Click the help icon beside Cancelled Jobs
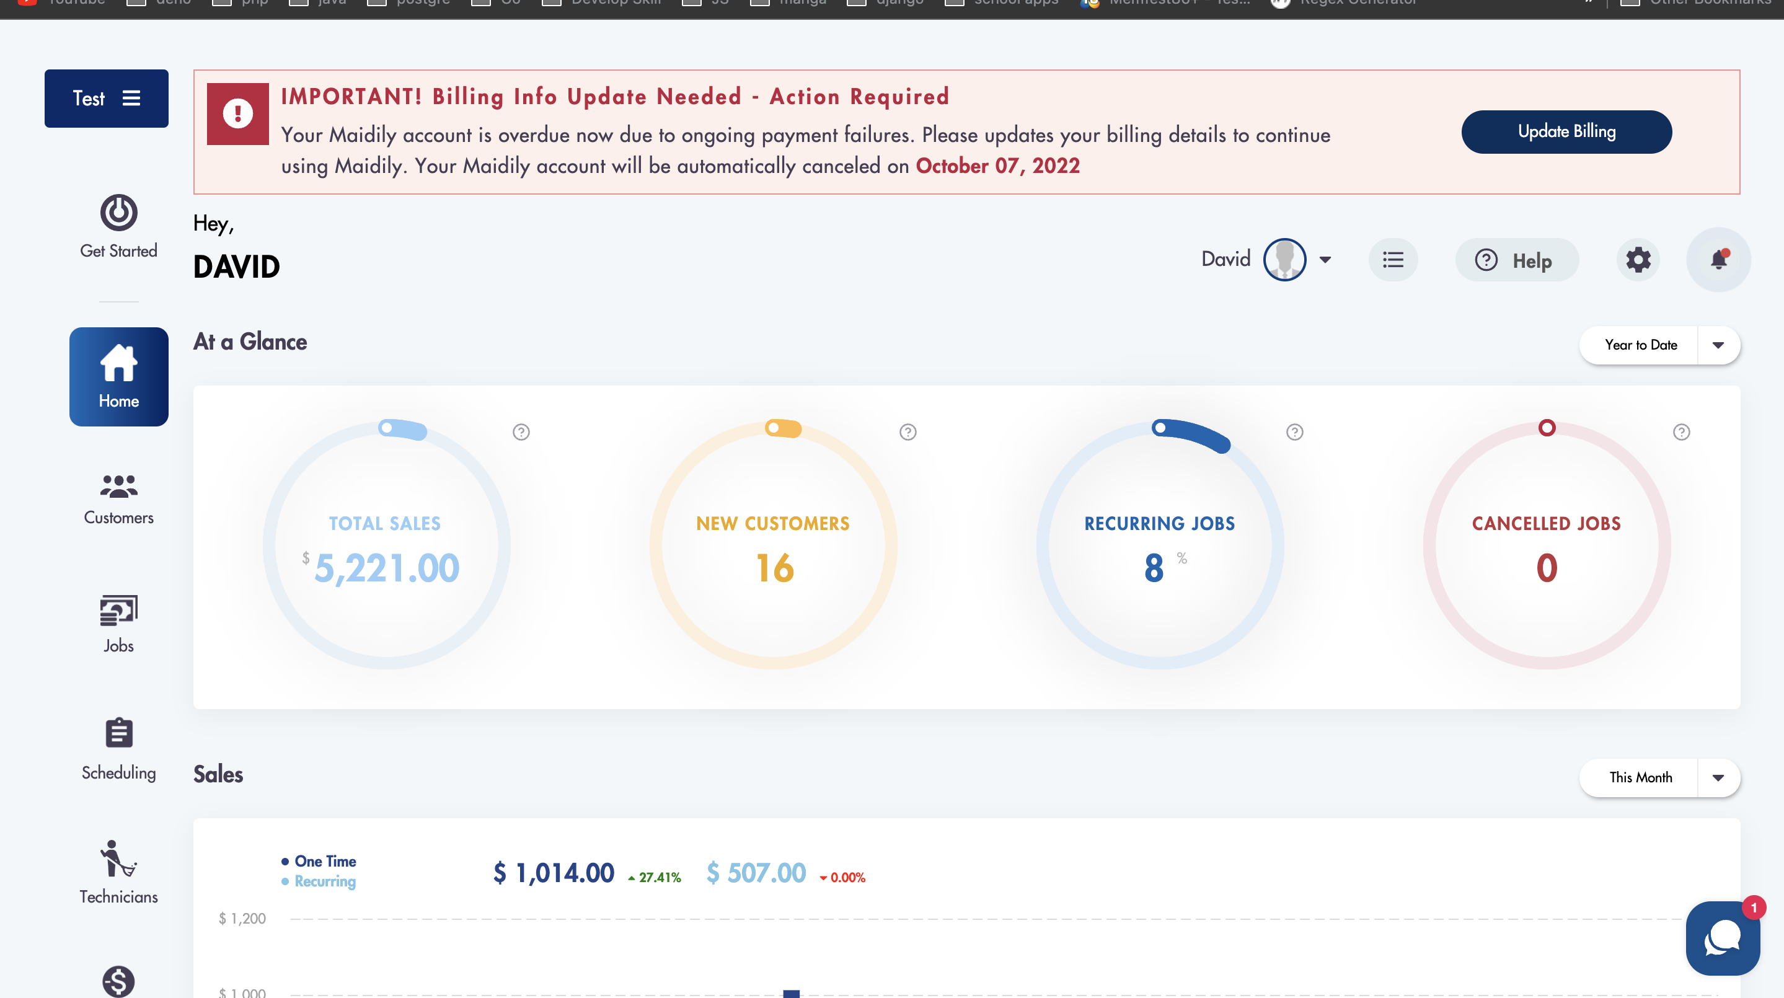The image size is (1784, 998). tap(1681, 432)
